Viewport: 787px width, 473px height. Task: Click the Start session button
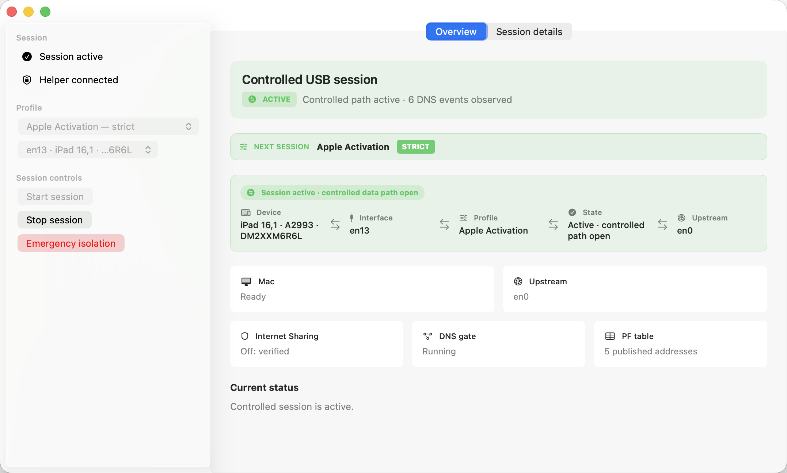tap(55, 196)
